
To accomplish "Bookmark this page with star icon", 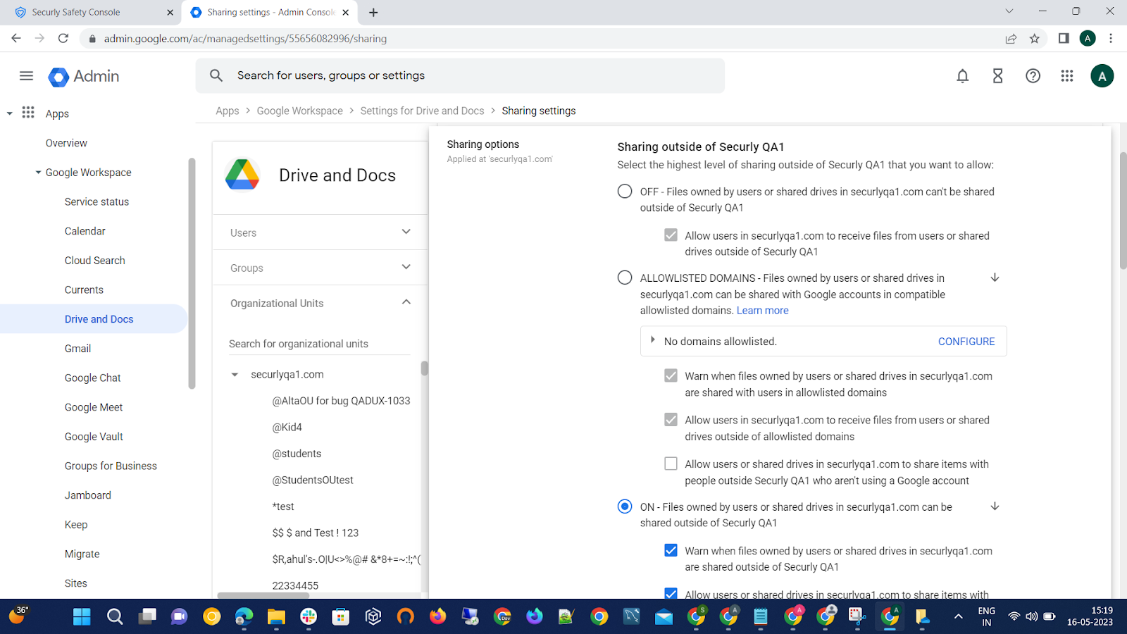I will pos(1034,39).
